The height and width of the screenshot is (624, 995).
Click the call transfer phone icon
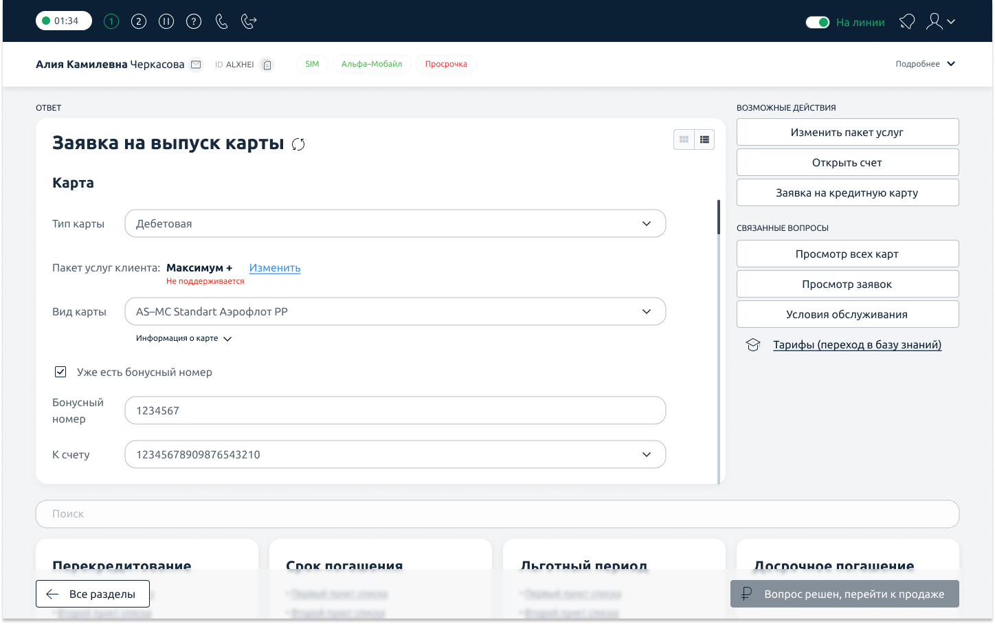tap(249, 21)
